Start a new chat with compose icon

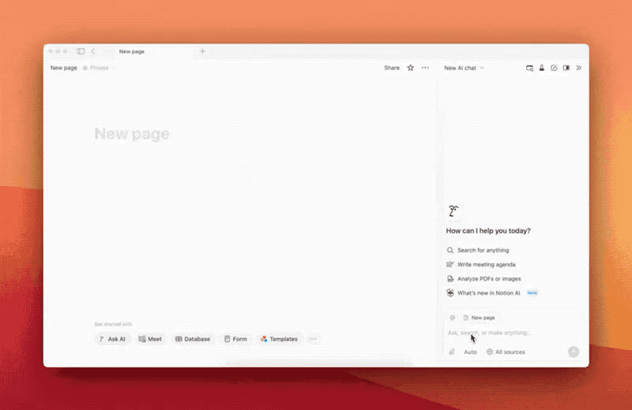tap(554, 68)
